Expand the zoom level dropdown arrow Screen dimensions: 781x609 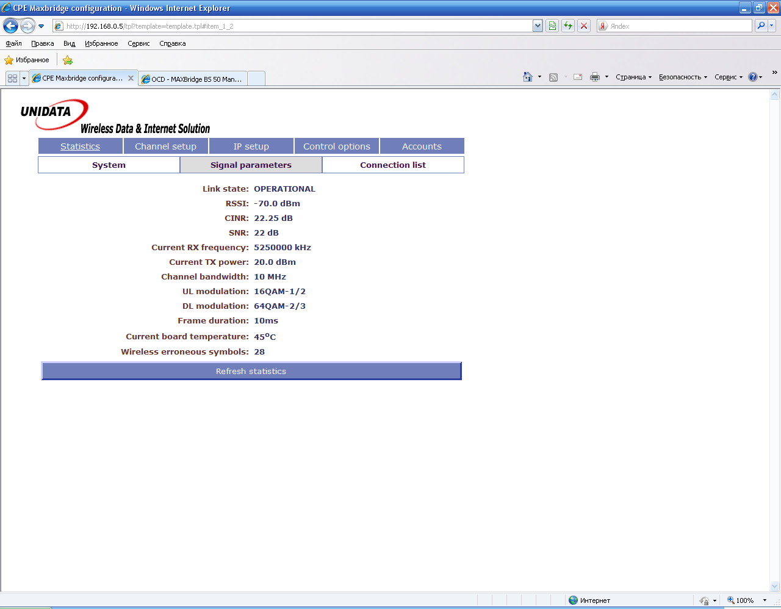[x=765, y=600]
